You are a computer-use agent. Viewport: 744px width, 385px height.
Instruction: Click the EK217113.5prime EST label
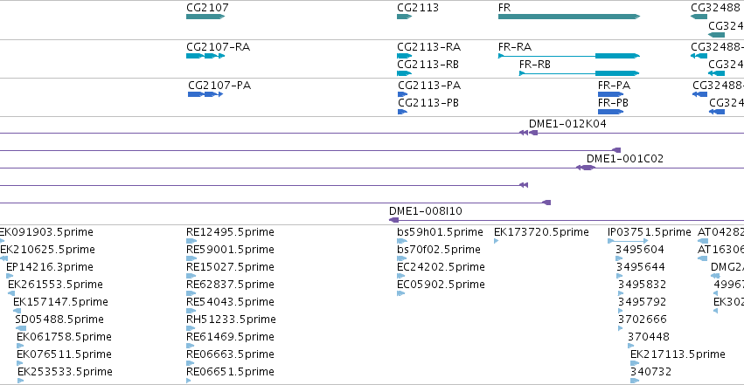point(678,354)
